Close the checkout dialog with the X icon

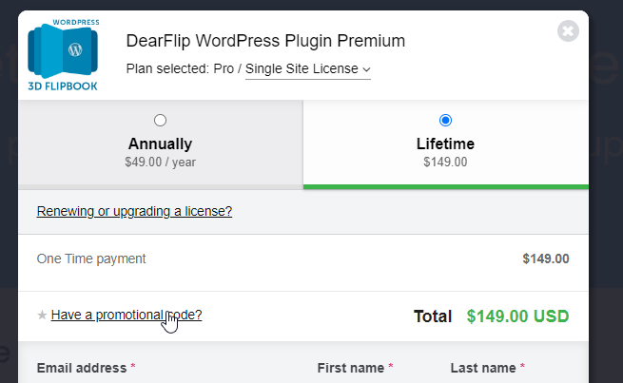[568, 31]
